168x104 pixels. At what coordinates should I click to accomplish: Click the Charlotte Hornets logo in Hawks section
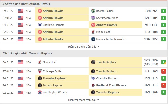(40, 25)
